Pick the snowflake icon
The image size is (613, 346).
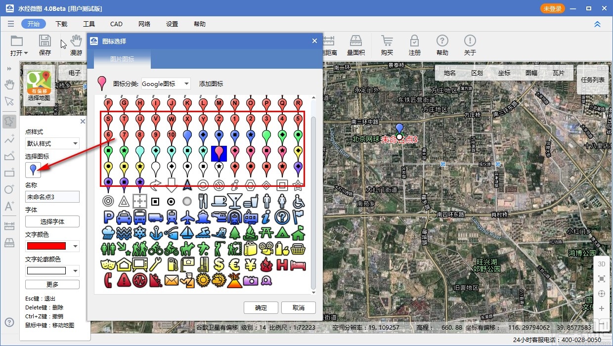click(x=140, y=233)
